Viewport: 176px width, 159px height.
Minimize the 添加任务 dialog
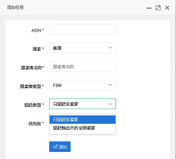pos(149,8)
